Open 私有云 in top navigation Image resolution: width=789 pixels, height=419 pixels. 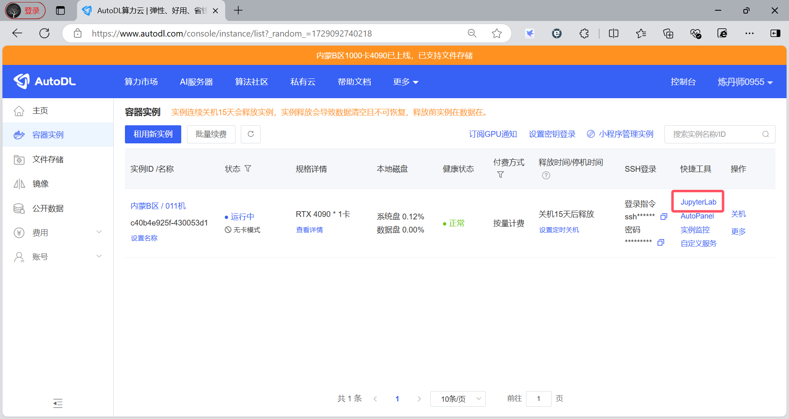pos(303,82)
